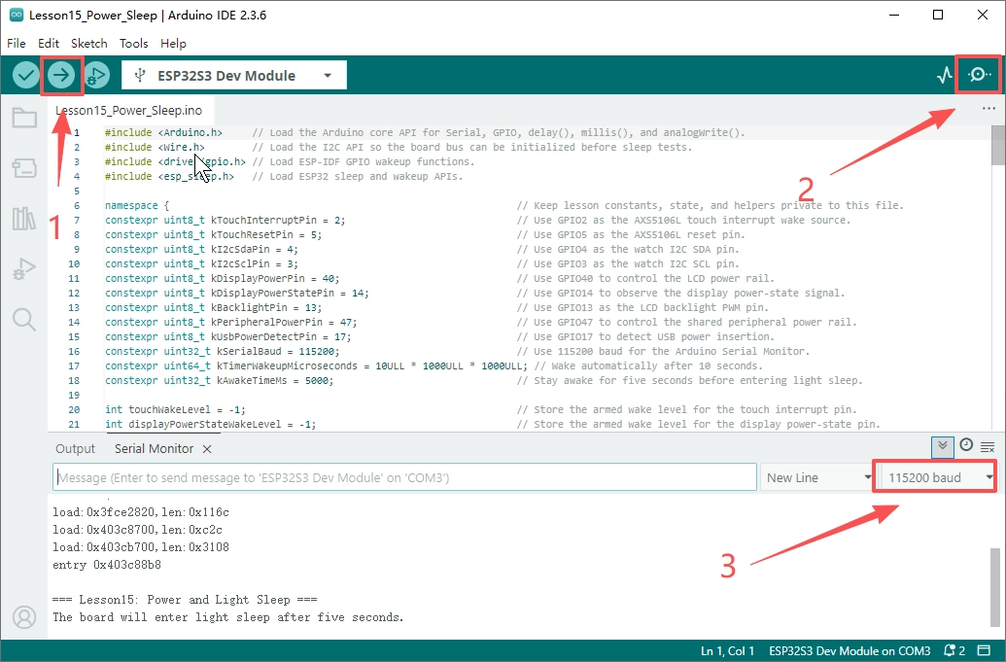Click the kSerialBaud = 115200 line
Screen dimensions: 1006x662
(222, 351)
